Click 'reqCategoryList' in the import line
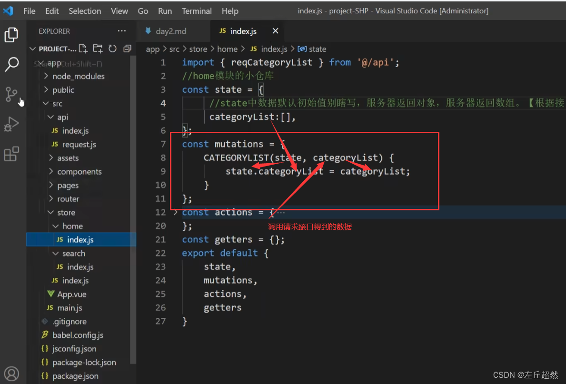Screen dimensions: 566x384 click(x=271, y=62)
